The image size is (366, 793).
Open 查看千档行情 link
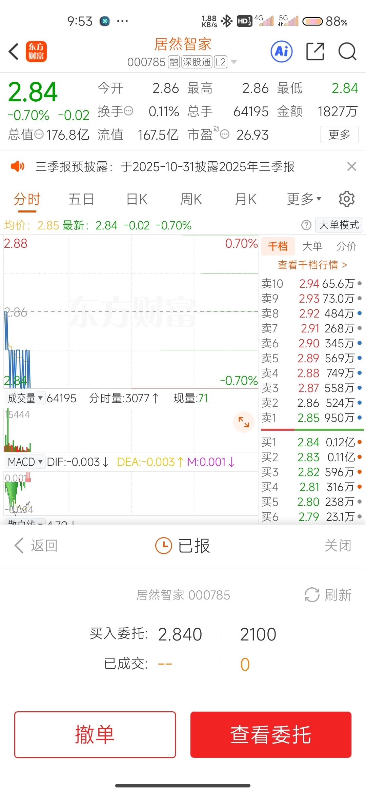[x=312, y=265]
